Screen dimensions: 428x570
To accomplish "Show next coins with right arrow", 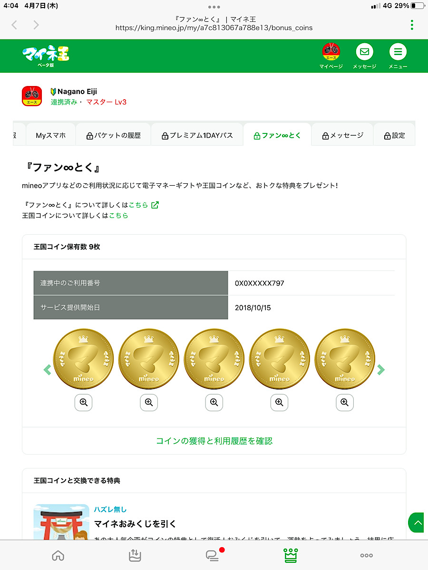I will 381,370.
